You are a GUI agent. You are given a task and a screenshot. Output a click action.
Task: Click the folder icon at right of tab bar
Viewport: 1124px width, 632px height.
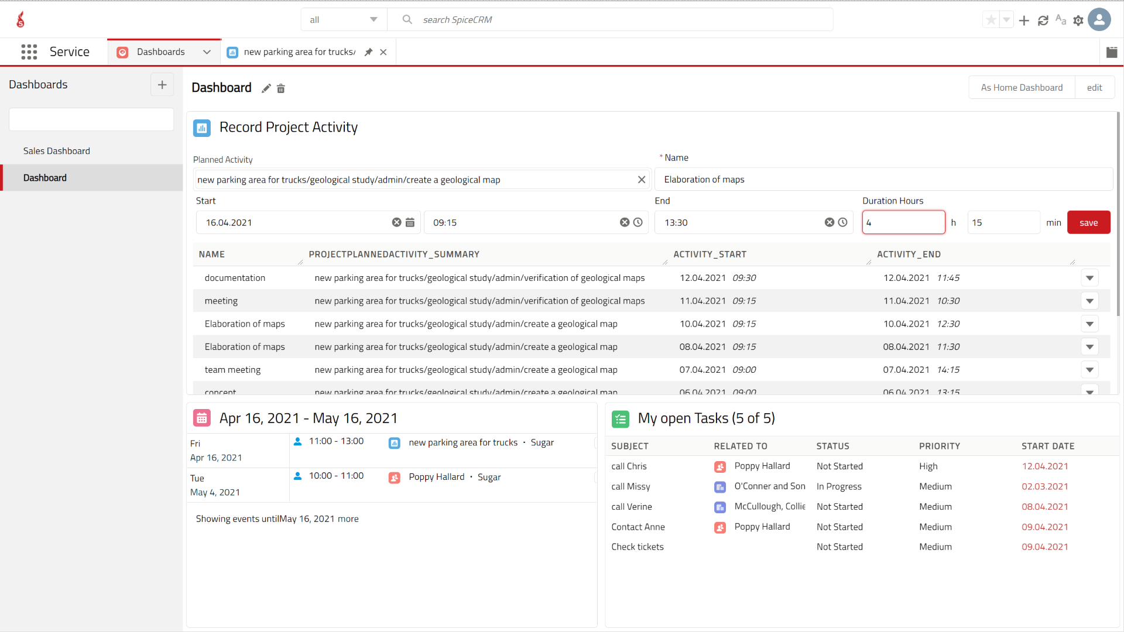(1112, 52)
